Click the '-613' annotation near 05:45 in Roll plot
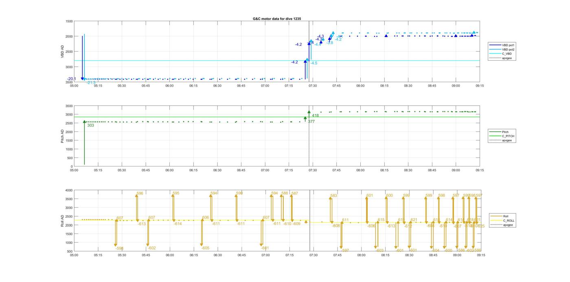 [x=142, y=224]
